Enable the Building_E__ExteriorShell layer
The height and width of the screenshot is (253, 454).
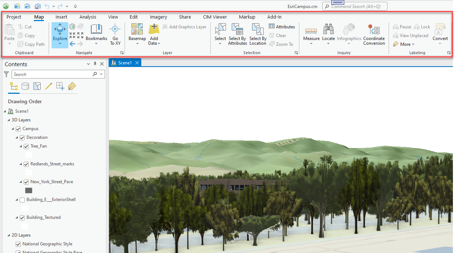tap(22, 200)
